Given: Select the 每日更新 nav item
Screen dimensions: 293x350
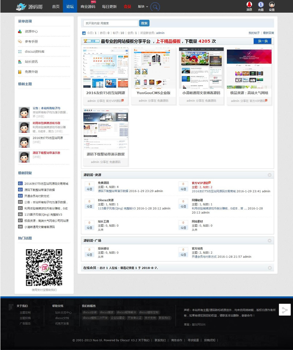Looking at the screenshot, I should point(110,7).
